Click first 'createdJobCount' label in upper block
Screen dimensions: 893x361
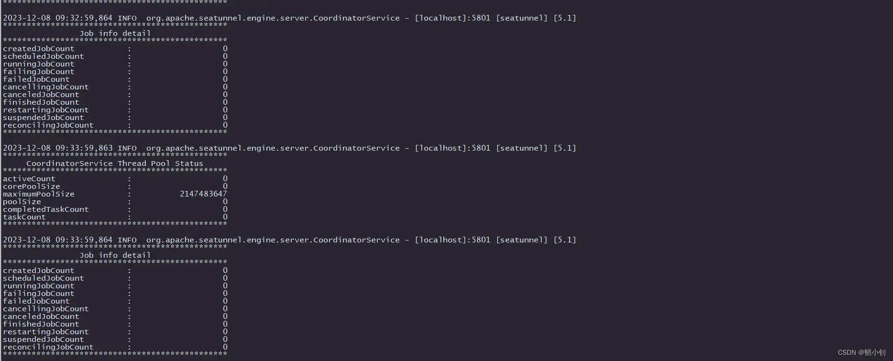[x=39, y=49]
